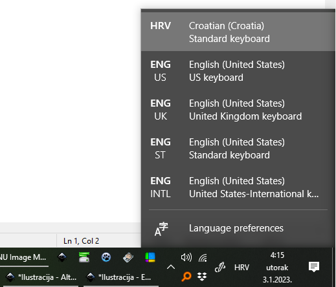Choose English United Kingdom keyboard
Viewport: 336px width, 287px height.
[238, 109]
